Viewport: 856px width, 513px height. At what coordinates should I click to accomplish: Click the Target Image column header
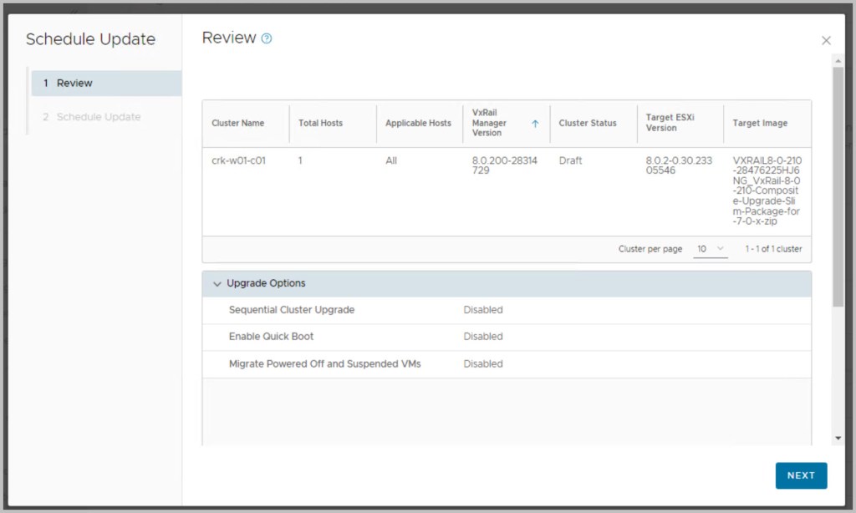click(760, 124)
